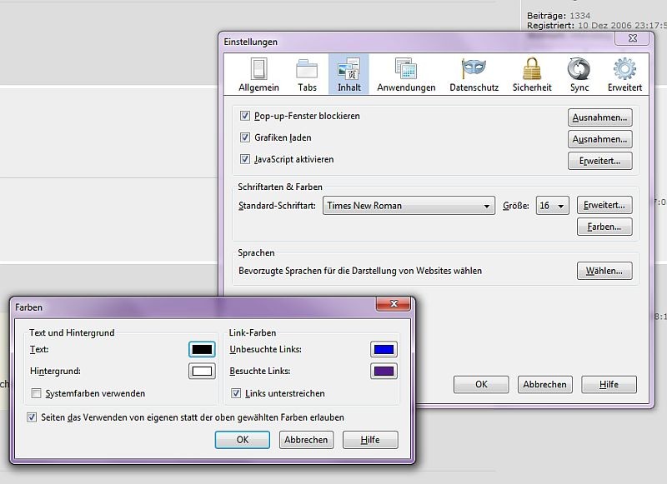This screenshot has height=484, width=667.
Task: Switch to the Datenschutz mask icon
Action: click(x=474, y=74)
